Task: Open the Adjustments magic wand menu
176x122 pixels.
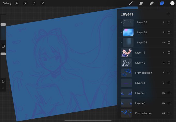Action: pyautogui.click(x=25, y=3)
